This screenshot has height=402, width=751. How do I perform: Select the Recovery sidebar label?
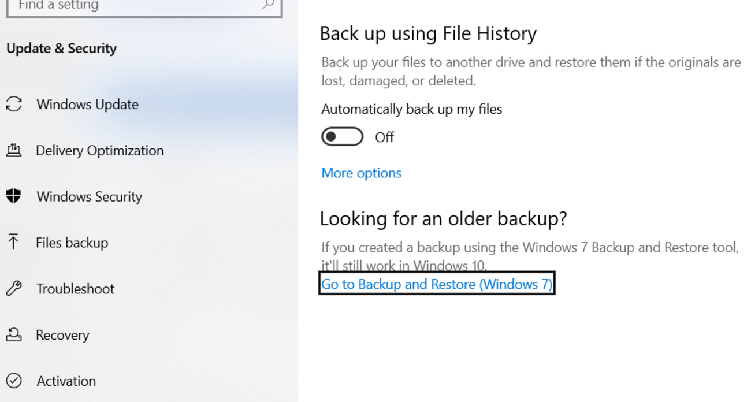tap(62, 335)
